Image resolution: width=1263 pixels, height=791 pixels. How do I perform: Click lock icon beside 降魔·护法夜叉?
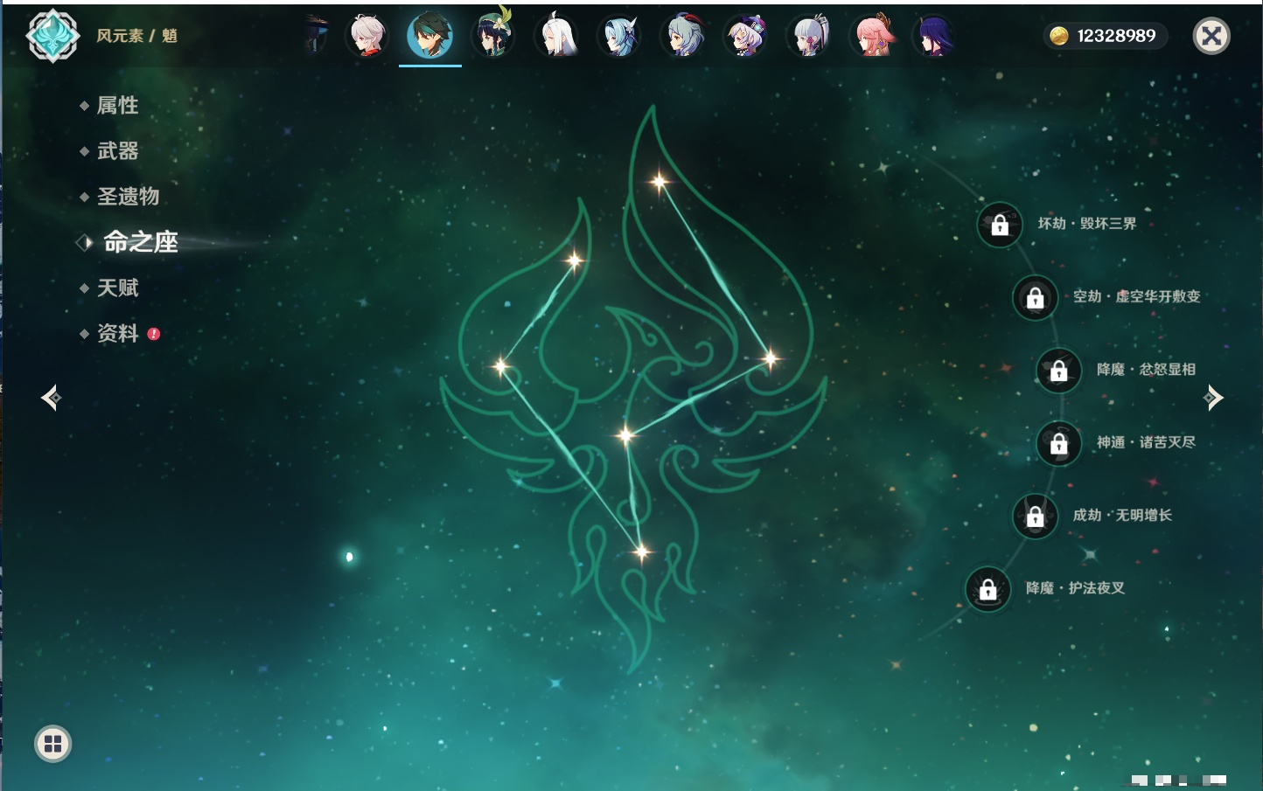click(x=987, y=589)
